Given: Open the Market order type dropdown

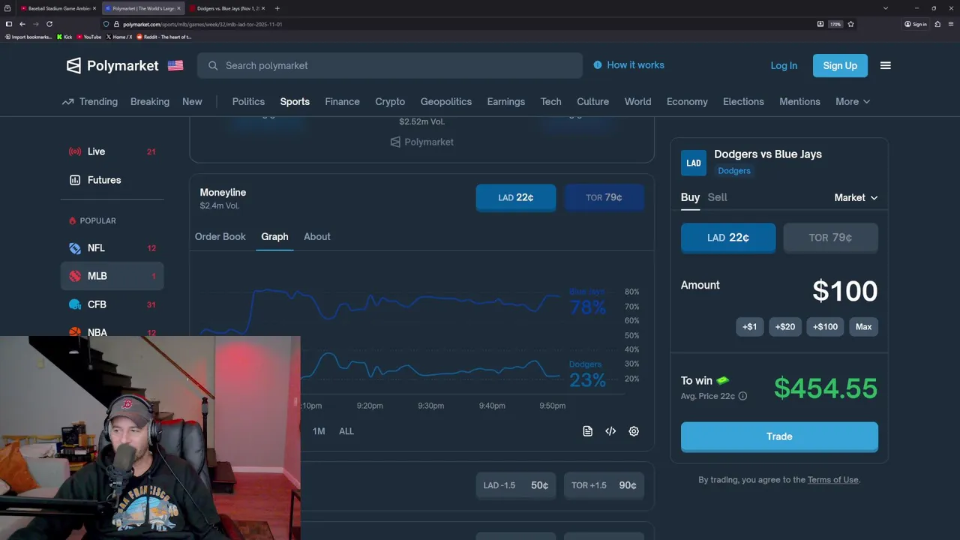Looking at the screenshot, I should (x=856, y=198).
